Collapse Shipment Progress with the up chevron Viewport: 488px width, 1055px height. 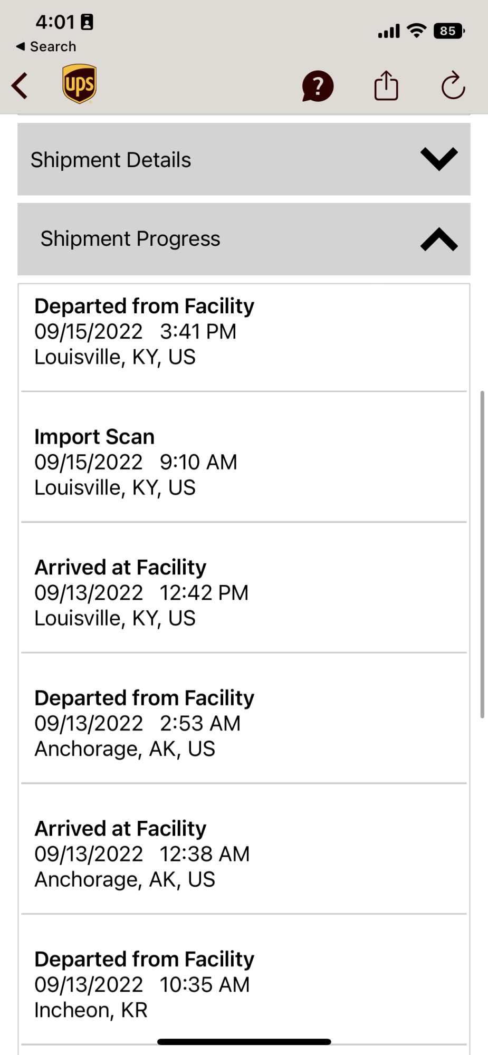click(x=439, y=239)
